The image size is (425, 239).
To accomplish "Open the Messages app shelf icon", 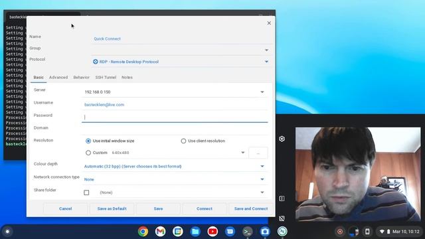I will click(x=230, y=232).
